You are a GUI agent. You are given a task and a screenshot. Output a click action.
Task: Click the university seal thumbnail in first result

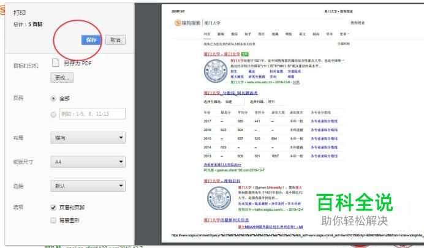click(x=216, y=71)
